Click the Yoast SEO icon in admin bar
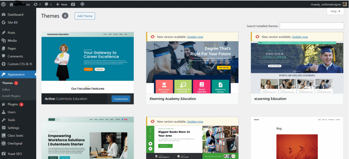The image size is (349, 159). pyautogui.click(x=73, y=4)
